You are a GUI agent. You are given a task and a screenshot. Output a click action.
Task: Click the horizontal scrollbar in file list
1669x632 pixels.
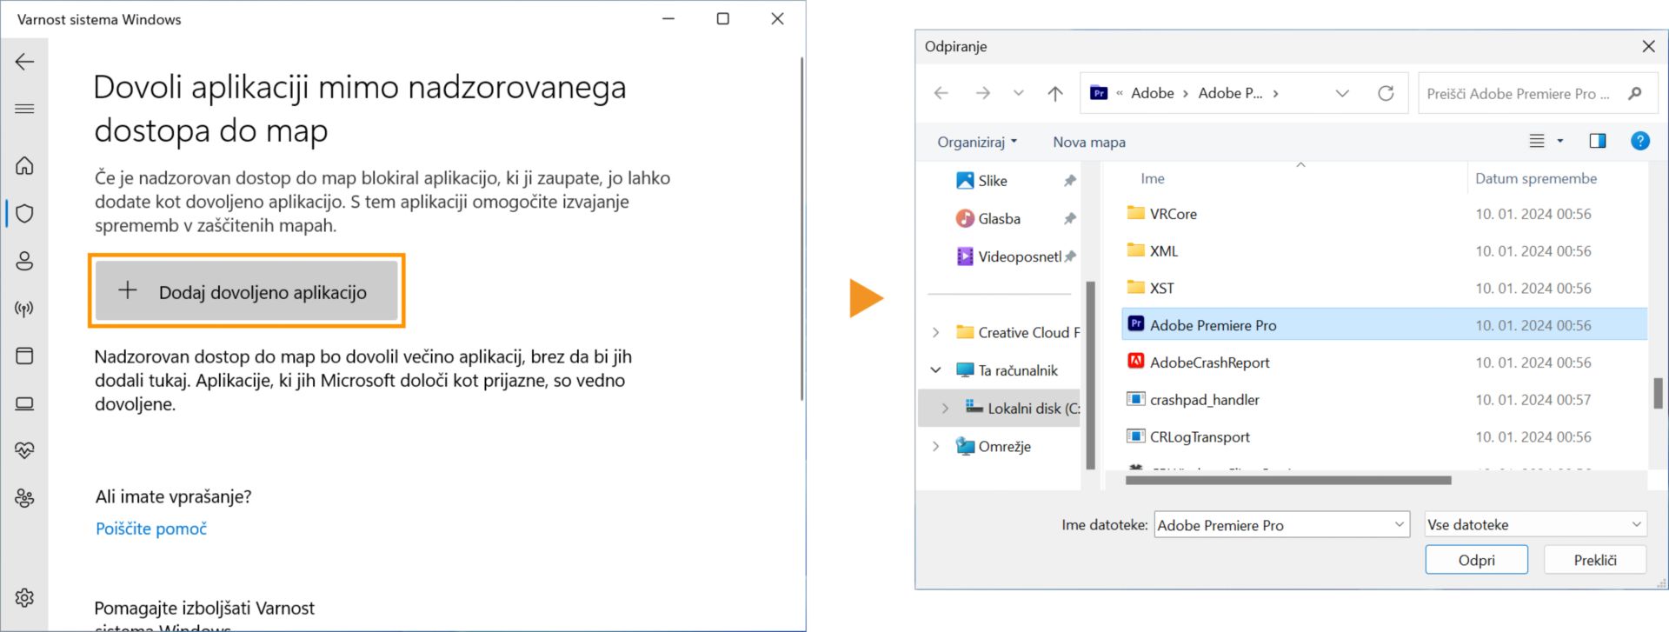pyautogui.click(x=1288, y=480)
